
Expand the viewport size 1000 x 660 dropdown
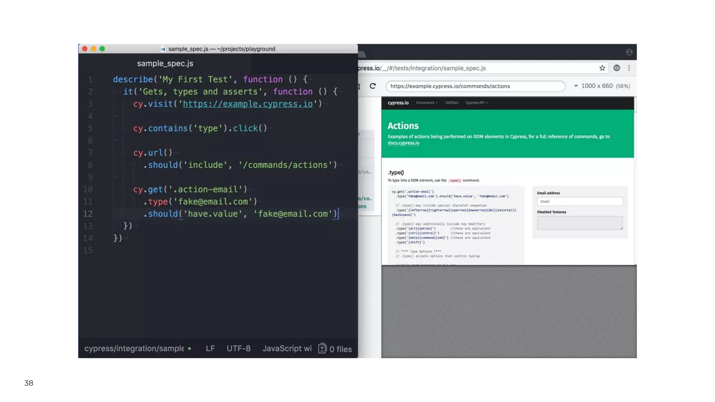(x=576, y=86)
